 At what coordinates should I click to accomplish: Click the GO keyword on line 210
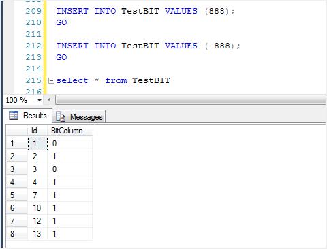[x=61, y=22]
